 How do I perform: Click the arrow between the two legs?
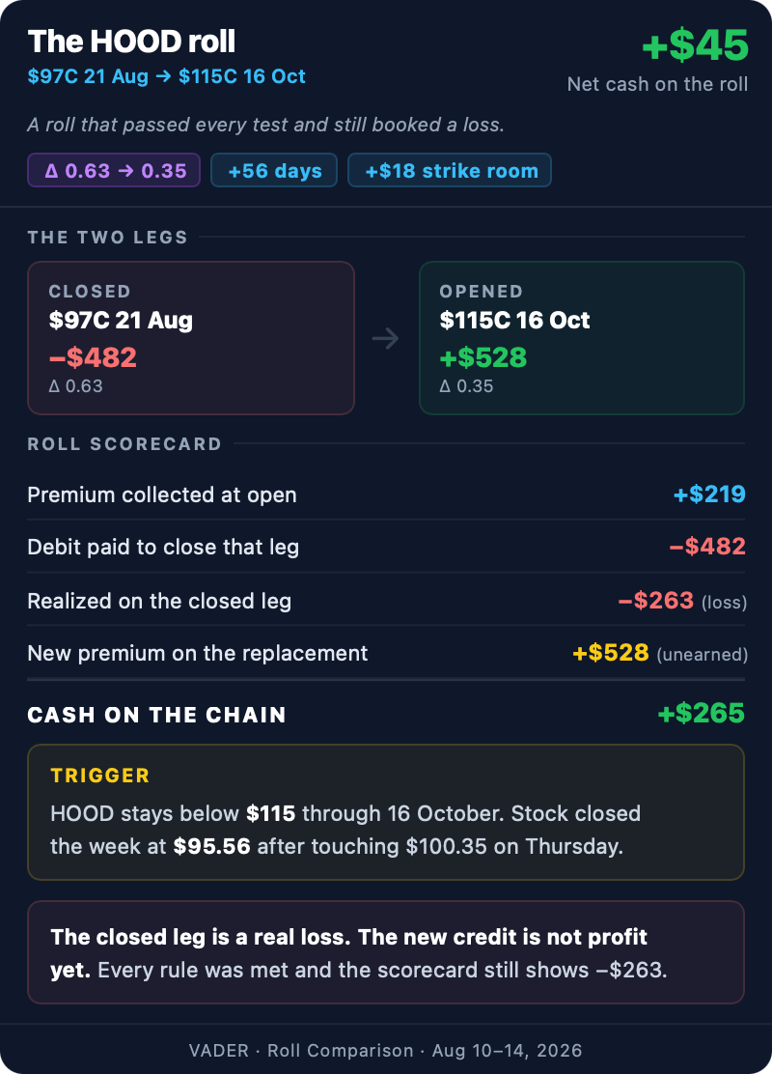coord(385,338)
